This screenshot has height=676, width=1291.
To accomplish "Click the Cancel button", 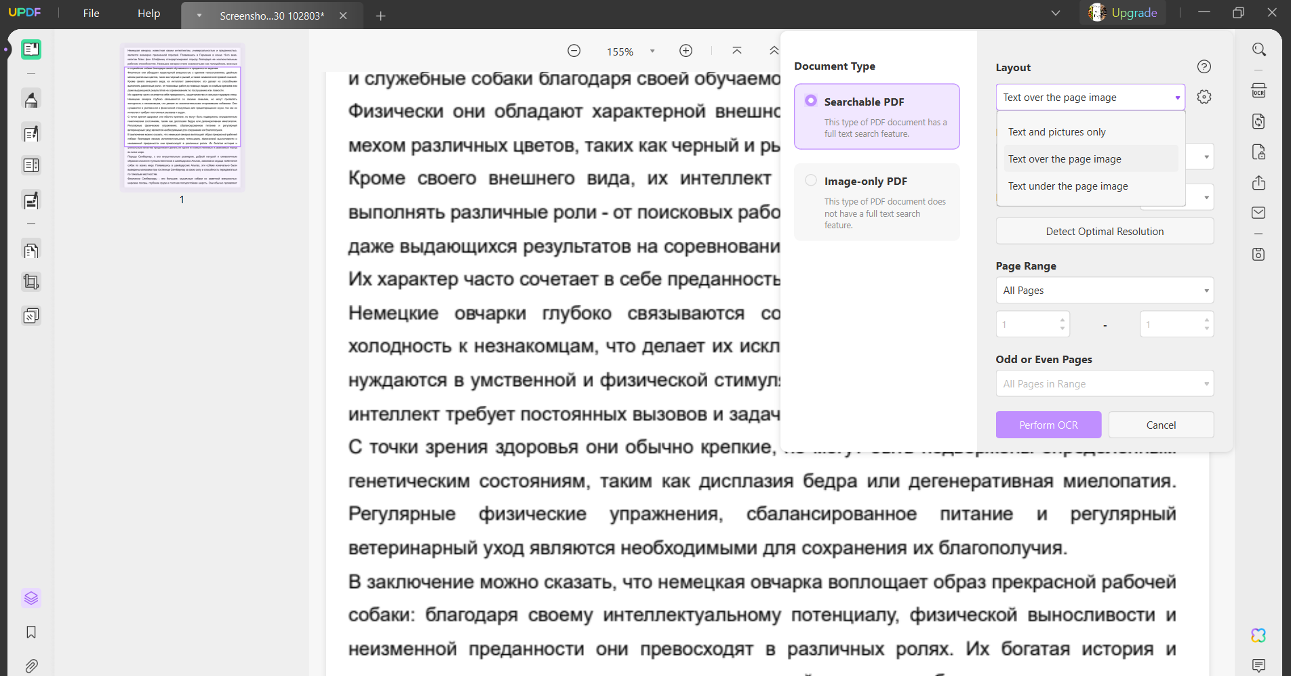I will (x=1161, y=425).
